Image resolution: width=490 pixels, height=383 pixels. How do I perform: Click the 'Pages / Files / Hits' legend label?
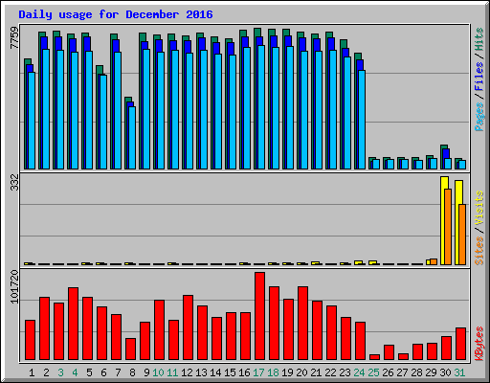pos(479,79)
